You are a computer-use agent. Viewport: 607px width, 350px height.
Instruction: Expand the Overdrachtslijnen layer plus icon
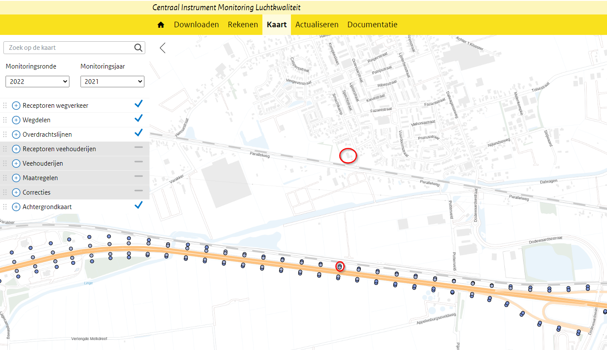click(x=16, y=135)
